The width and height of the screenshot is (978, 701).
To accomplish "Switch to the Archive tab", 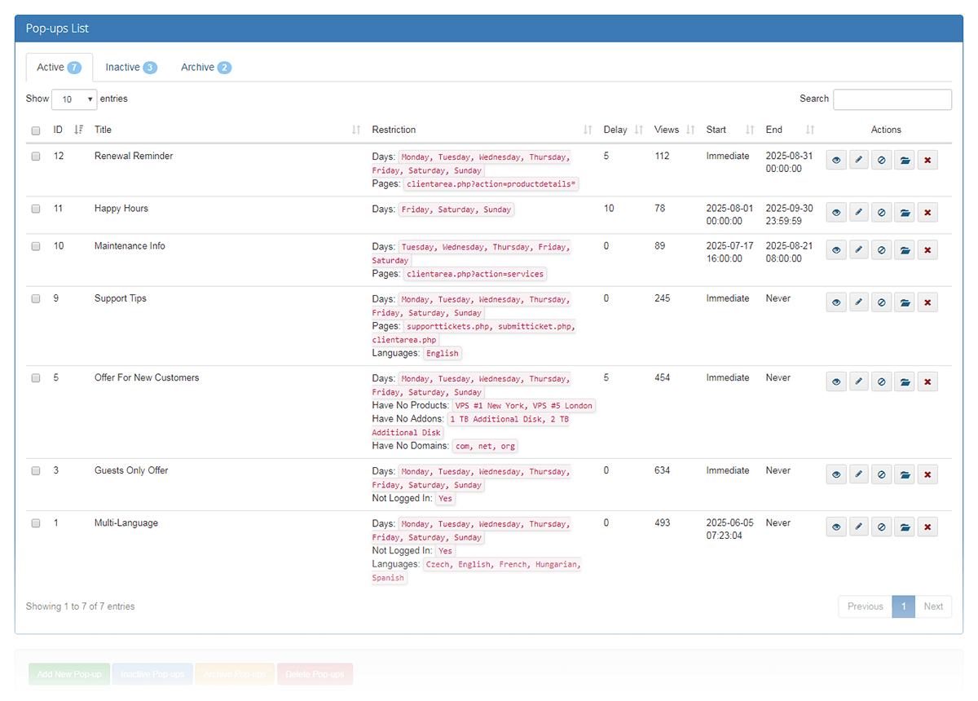I will [x=206, y=68].
